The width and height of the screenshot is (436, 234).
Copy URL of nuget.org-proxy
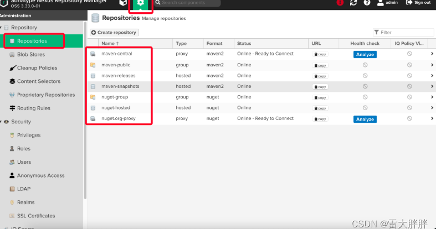[x=320, y=119]
